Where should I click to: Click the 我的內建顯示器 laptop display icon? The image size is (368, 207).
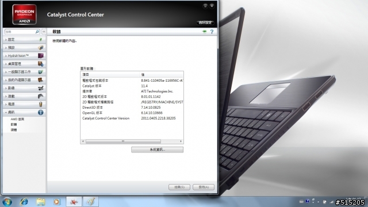41,80
